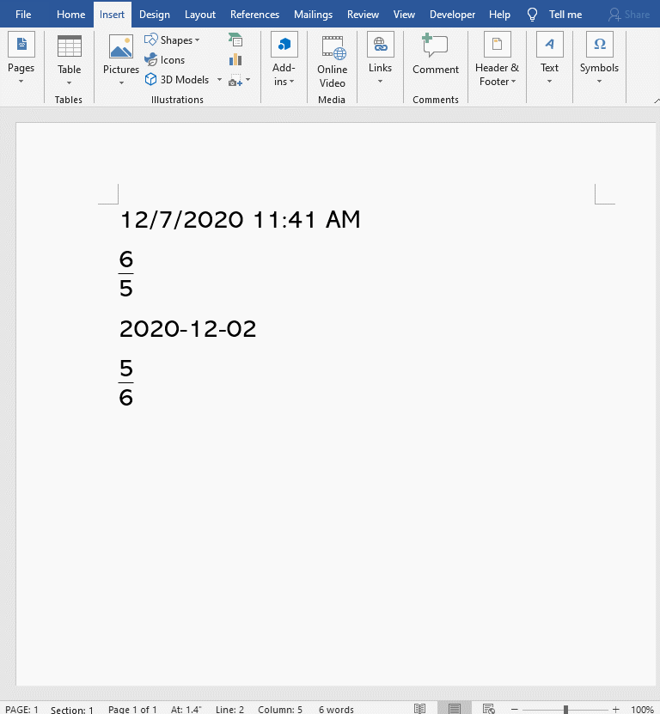Click the Line: 2 status entry
Screen dimensions: 660x714
(x=229, y=709)
